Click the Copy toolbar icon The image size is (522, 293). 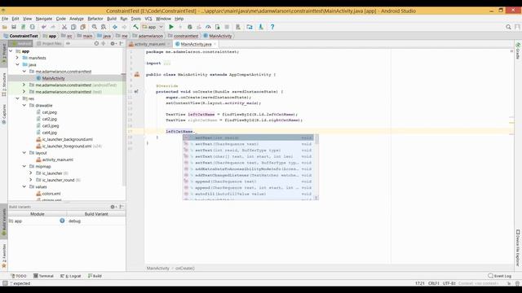(73, 27)
